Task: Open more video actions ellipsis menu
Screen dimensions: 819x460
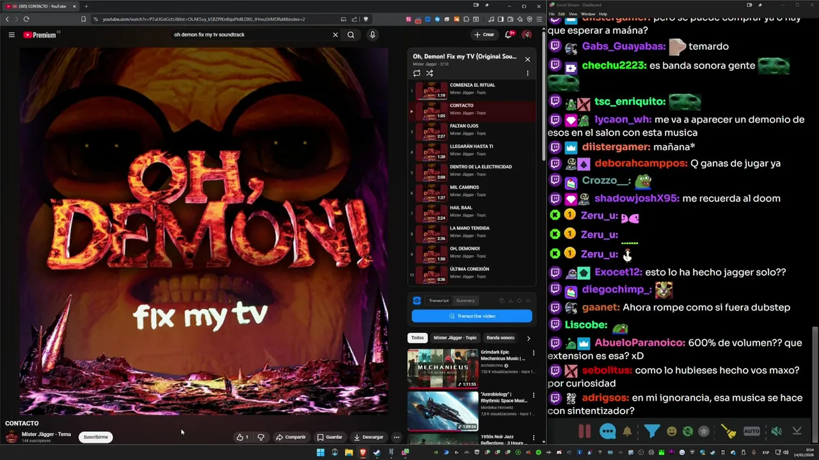Action: coord(397,437)
